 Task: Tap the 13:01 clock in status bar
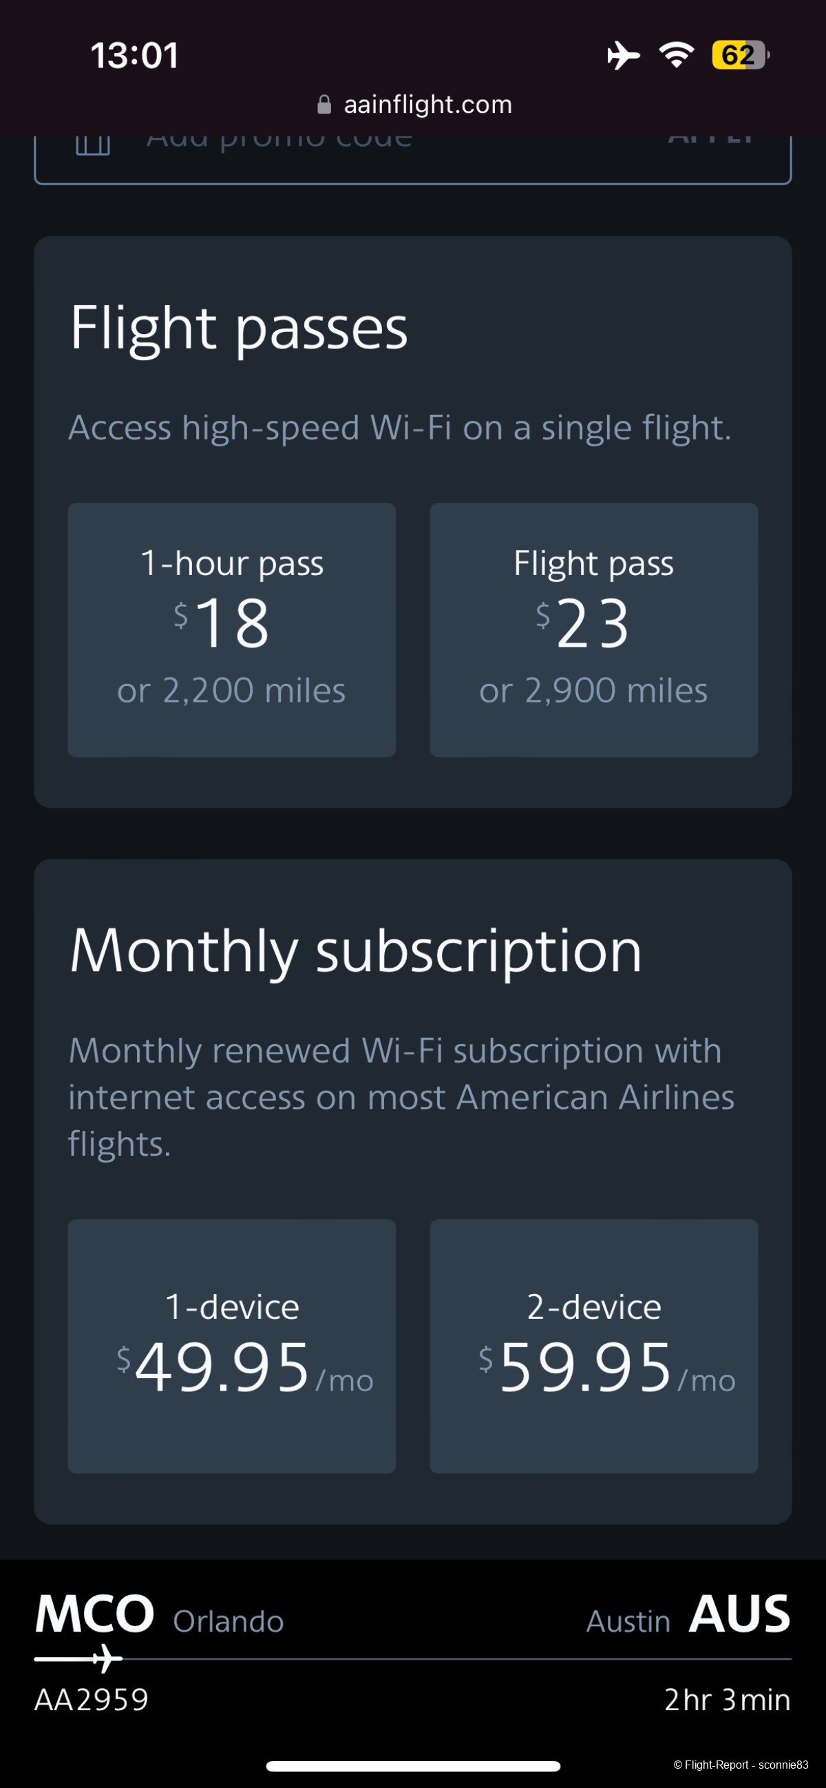click(134, 56)
